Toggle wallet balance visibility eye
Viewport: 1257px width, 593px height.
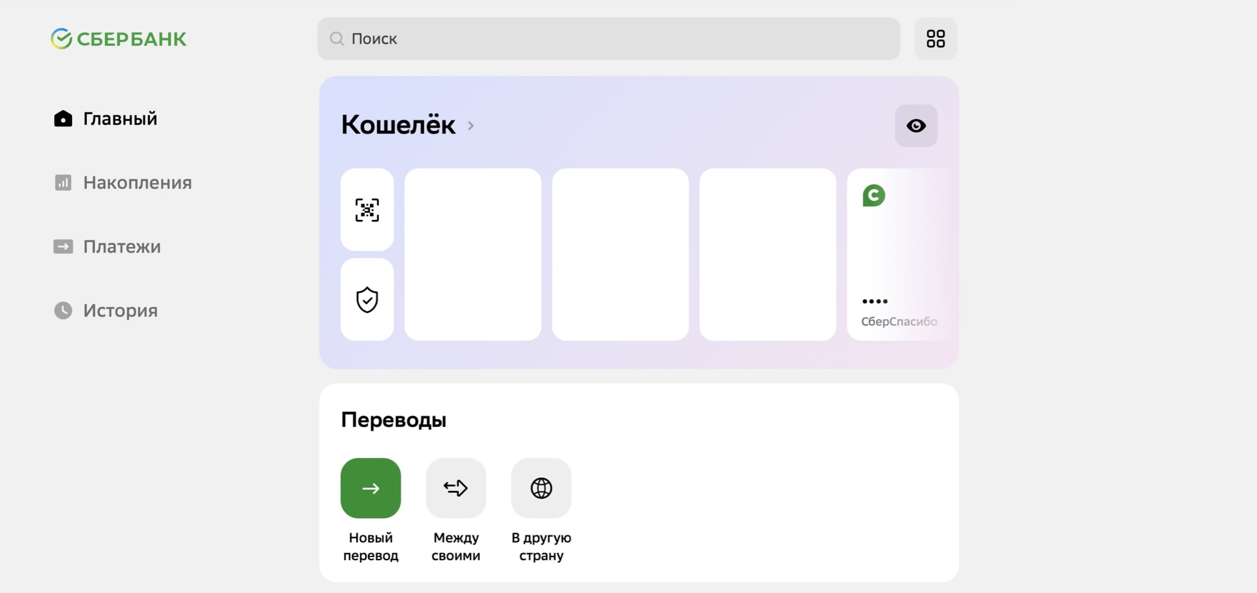916,126
